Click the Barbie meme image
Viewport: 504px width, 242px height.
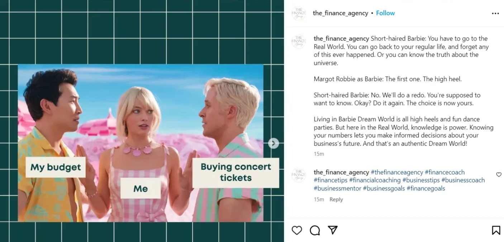(141, 143)
